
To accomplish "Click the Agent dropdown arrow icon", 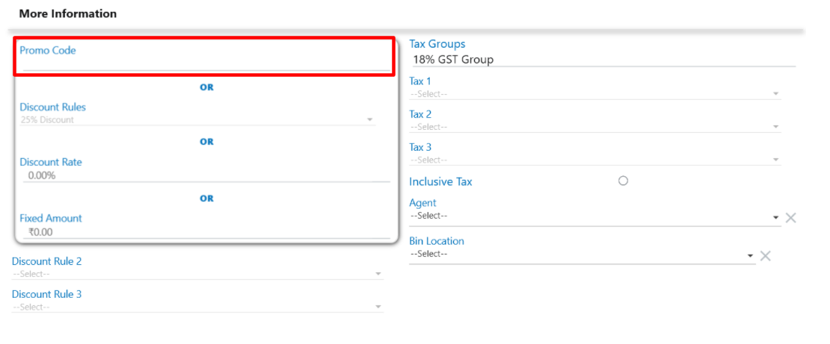I will (x=776, y=218).
